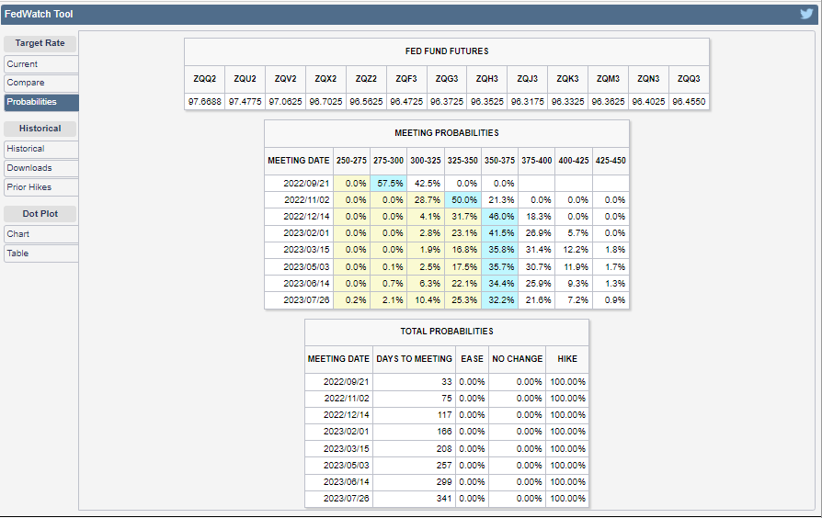Click the Twitter bird icon

click(x=806, y=14)
